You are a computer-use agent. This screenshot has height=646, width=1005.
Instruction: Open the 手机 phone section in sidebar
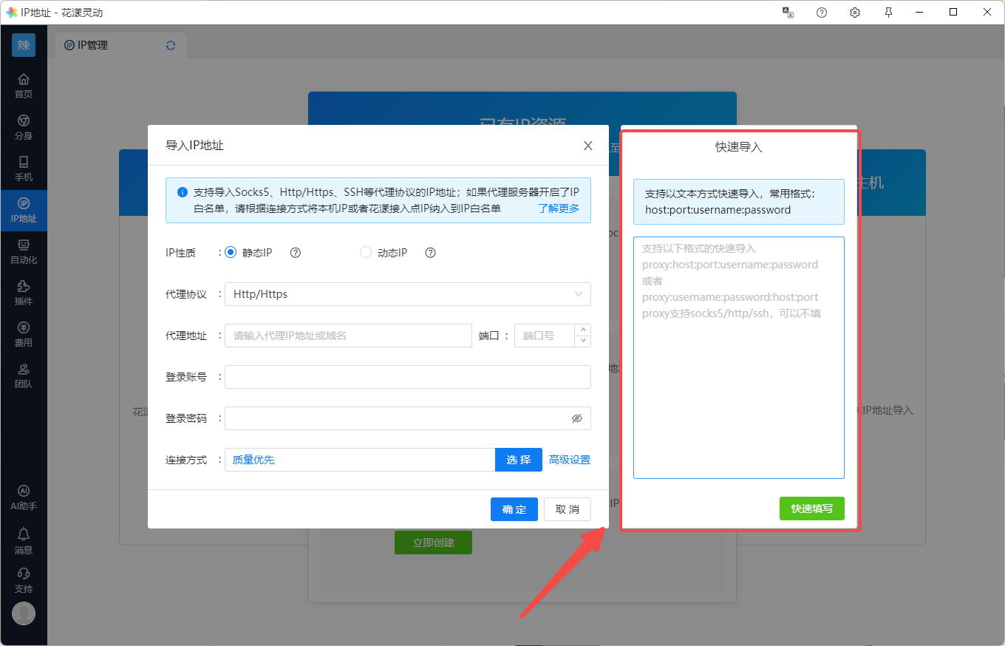click(x=24, y=169)
